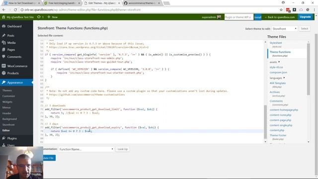
Task: Go to Customize submenu item
Action: pos(9,96)
